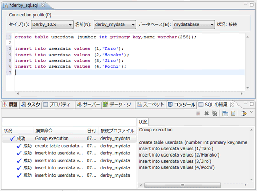Switch to the コンソール tab
This screenshot has height=191, width=257.
(181, 105)
